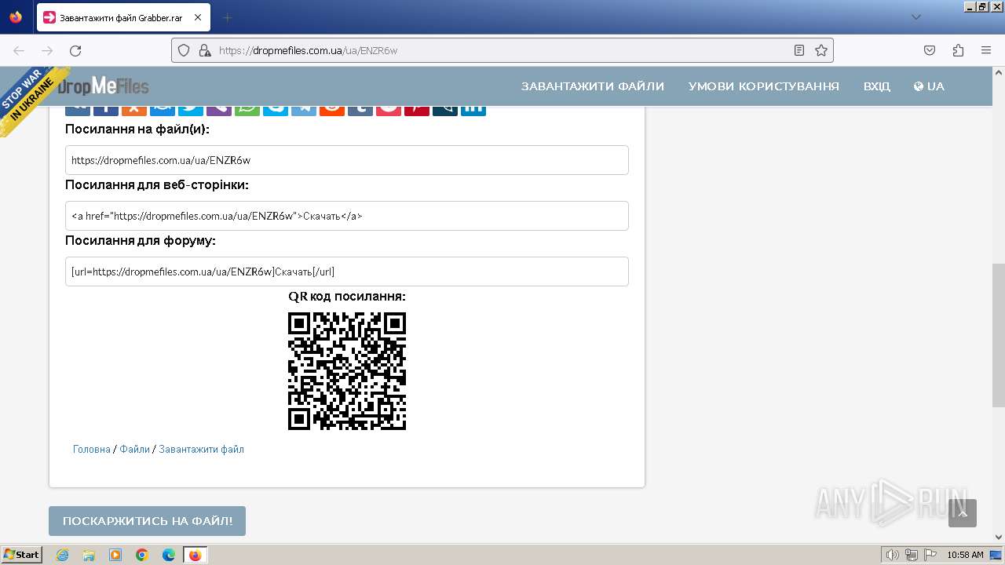Share via the green WhatsApp icon
The image size is (1005, 565).
247,109
